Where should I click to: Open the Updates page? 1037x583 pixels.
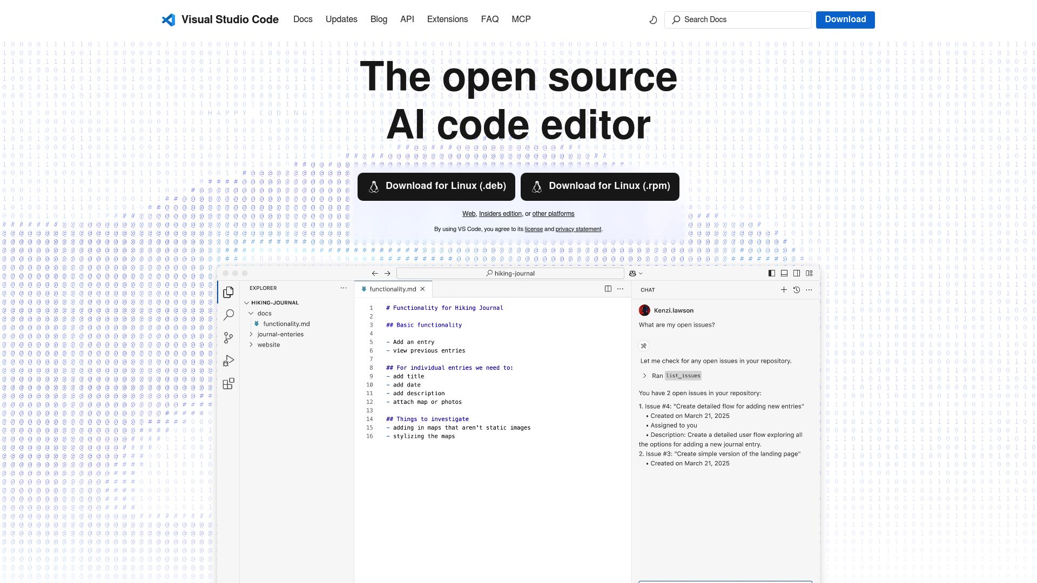point(341,19)
